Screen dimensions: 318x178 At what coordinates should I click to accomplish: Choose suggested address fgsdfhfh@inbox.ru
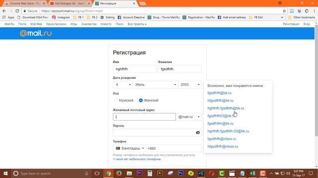(222, 139)
